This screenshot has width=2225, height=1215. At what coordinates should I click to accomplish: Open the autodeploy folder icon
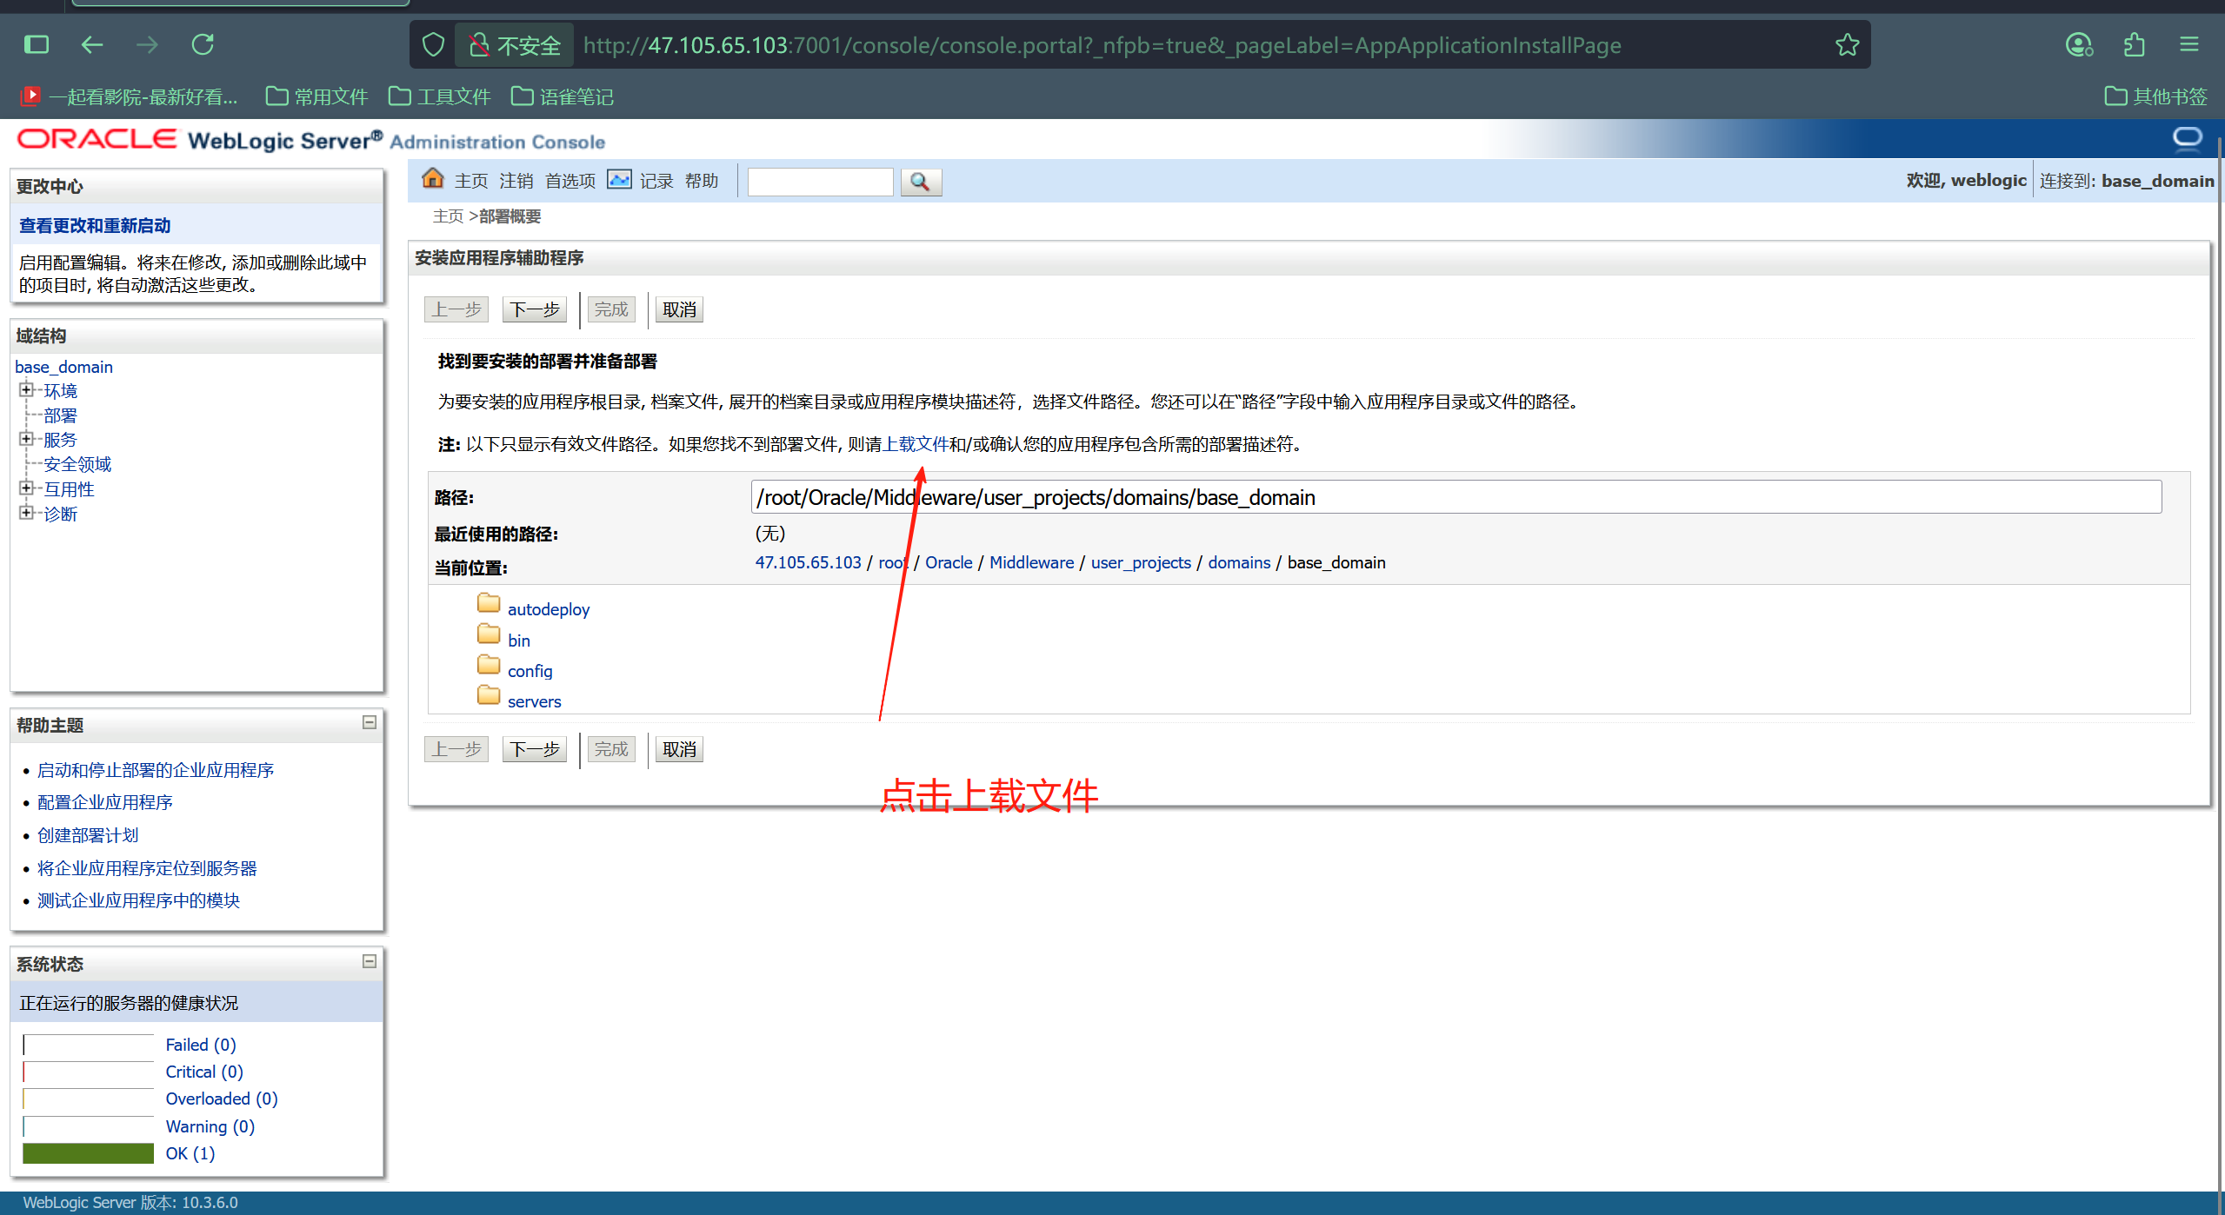pos(489,603)
